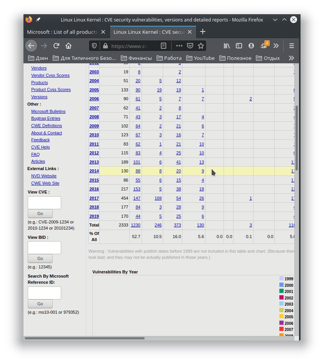Click the View BID input field

click(44, 248)
